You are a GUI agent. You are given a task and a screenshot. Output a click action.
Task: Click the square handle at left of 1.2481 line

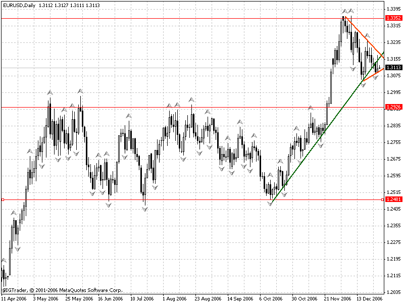(x=3, y=199)
